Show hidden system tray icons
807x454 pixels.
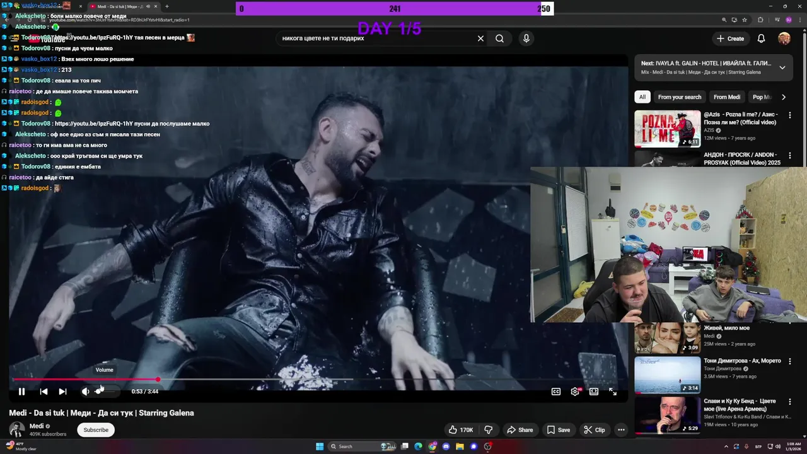(x=726, y=446)
